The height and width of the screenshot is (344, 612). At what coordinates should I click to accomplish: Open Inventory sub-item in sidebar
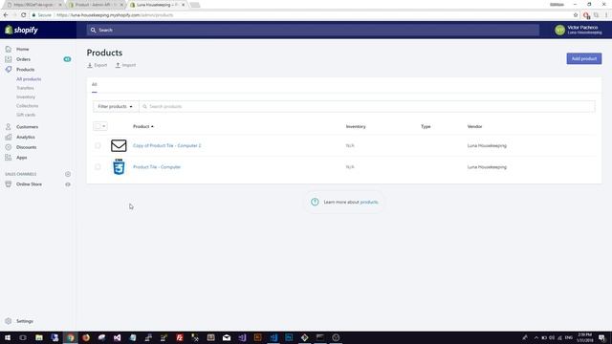(x=26, y=97)
